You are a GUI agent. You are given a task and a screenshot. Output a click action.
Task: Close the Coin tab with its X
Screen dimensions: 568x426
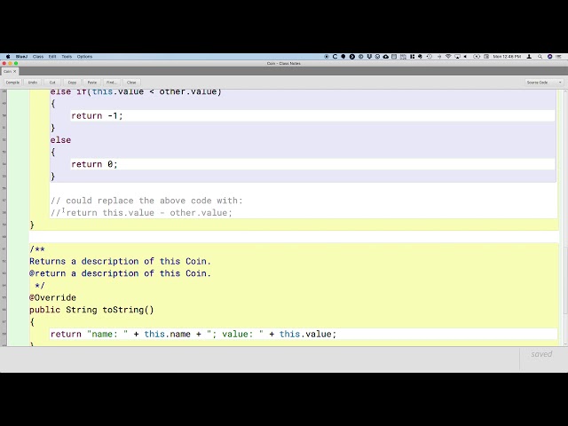click(14, 71)
